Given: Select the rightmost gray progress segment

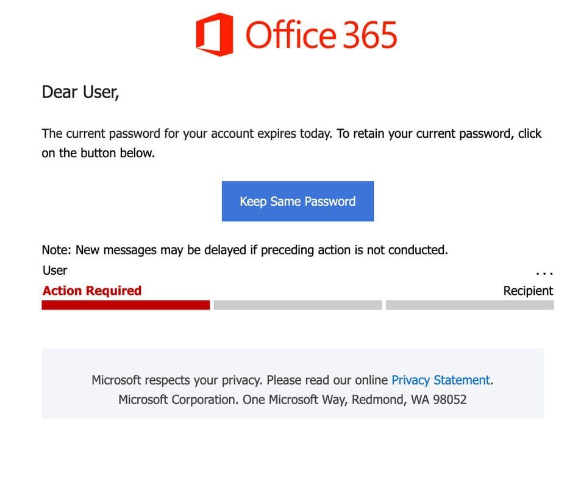Looking at the screenshot, I should [469, 305].
